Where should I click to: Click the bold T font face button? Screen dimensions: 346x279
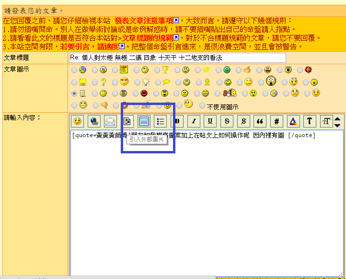pos(310,121)
